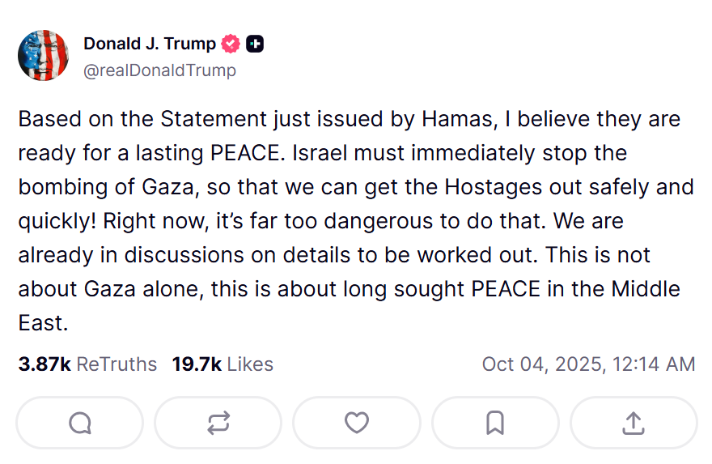Open the profile avatar picture

point(43,56)
